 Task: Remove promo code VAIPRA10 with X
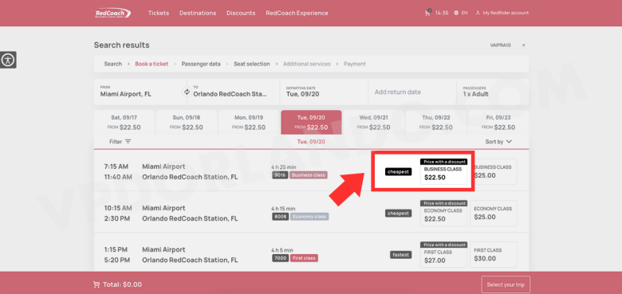(x=524, y=45)
